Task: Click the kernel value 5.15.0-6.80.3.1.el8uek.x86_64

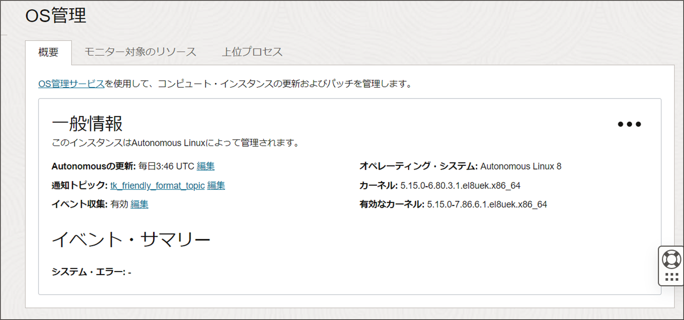Action: (x=460, y=185)
